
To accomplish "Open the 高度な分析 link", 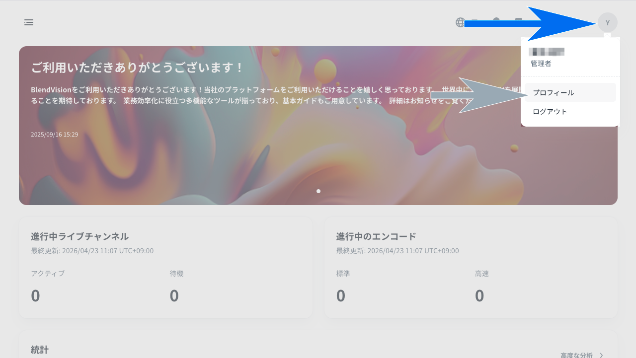I will (582, 355).
